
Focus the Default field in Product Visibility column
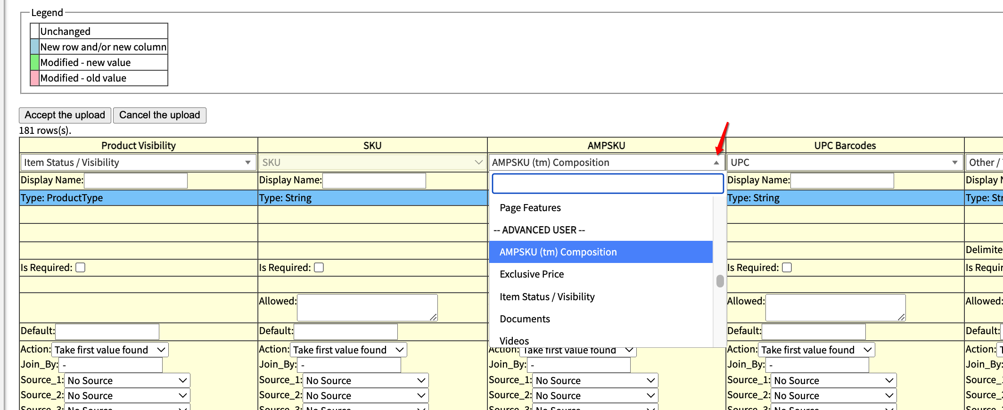[x=107, y=332]
